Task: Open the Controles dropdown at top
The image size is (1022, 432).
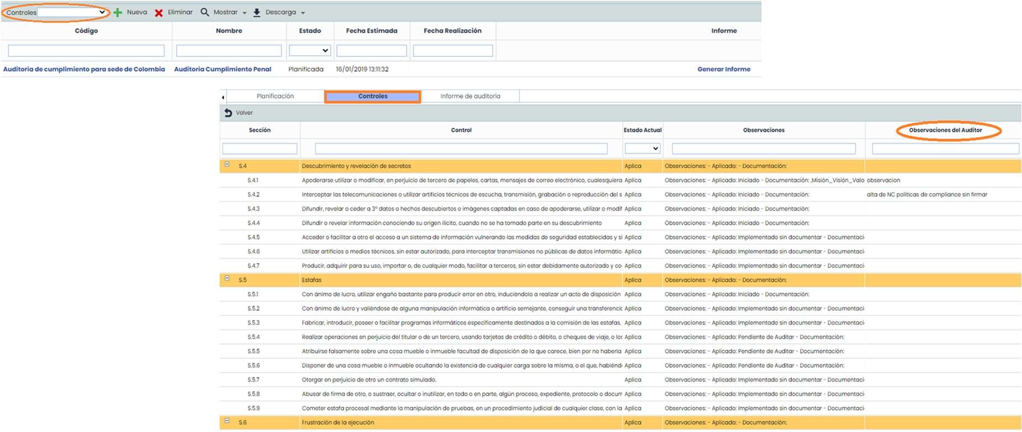Action: 72,12
